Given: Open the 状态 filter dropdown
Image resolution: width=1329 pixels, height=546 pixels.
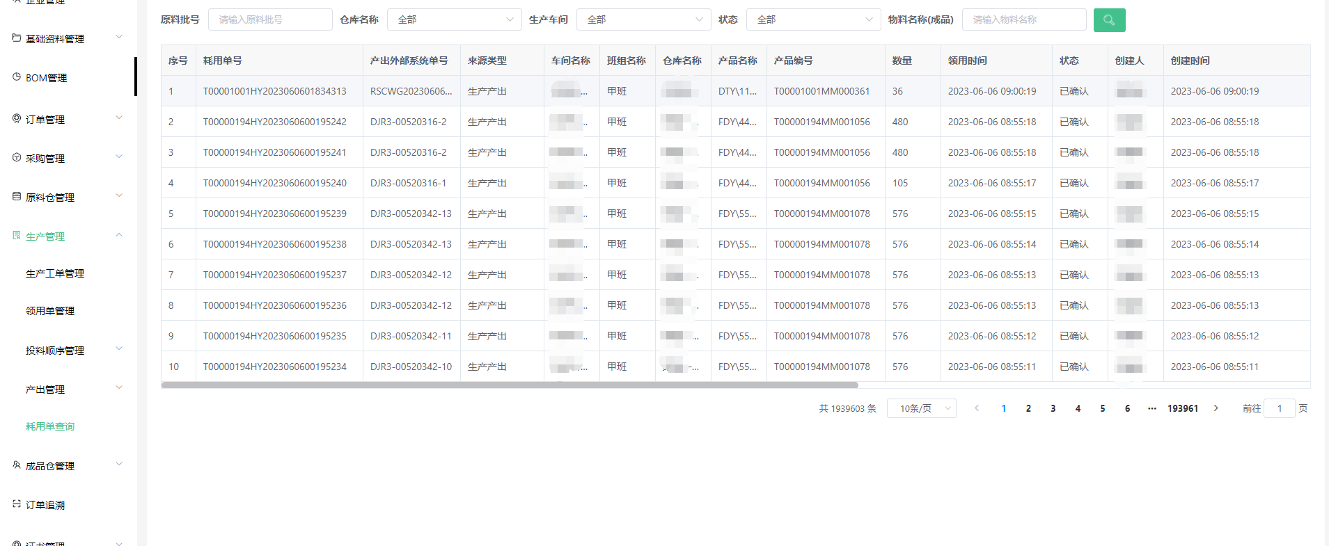Looking at the screenshot, I should click(x=813, y=20).
